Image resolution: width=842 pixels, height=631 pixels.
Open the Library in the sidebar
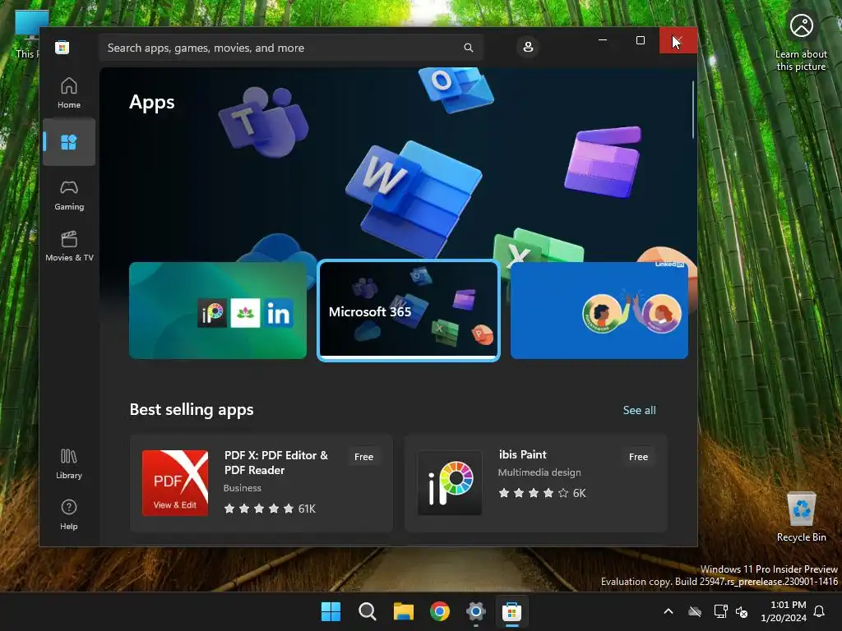click(69, 464)
